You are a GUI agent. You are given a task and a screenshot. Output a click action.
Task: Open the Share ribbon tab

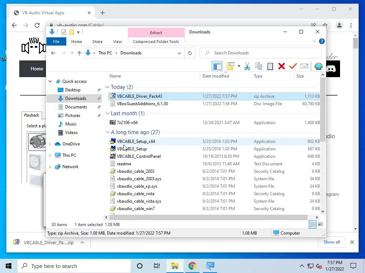click(97, 42)
